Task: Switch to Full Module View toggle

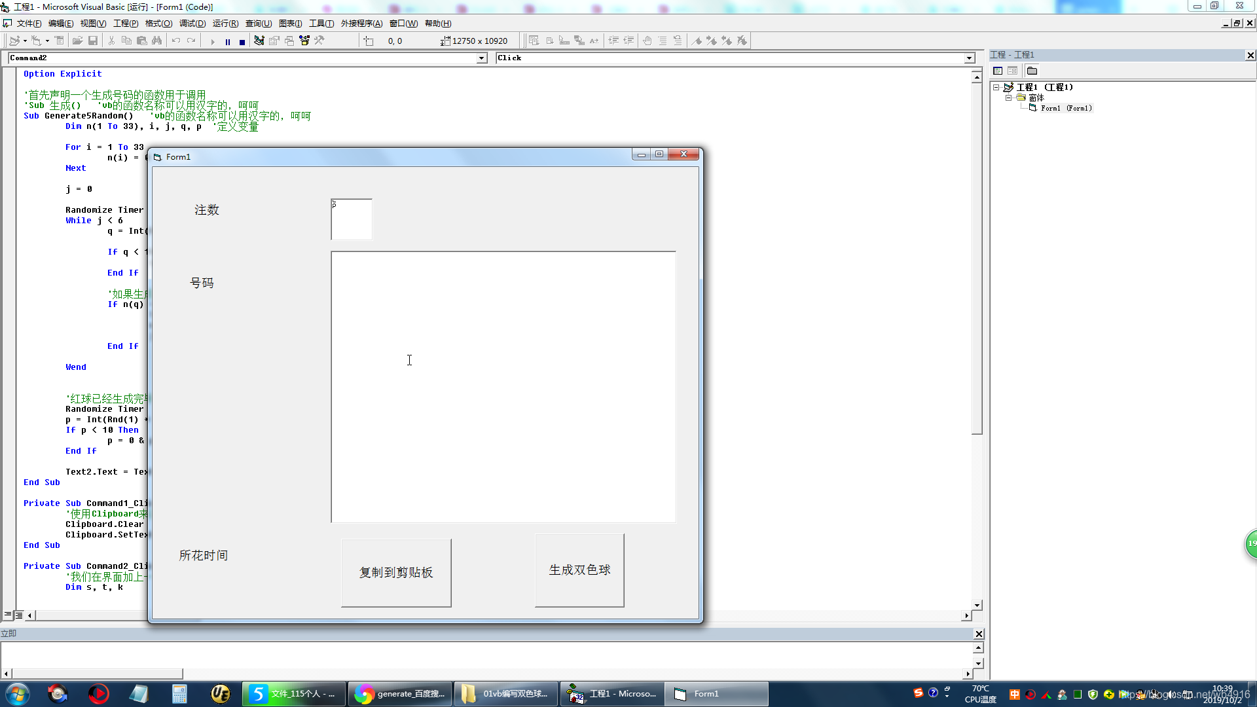Action: click(19, 615)
